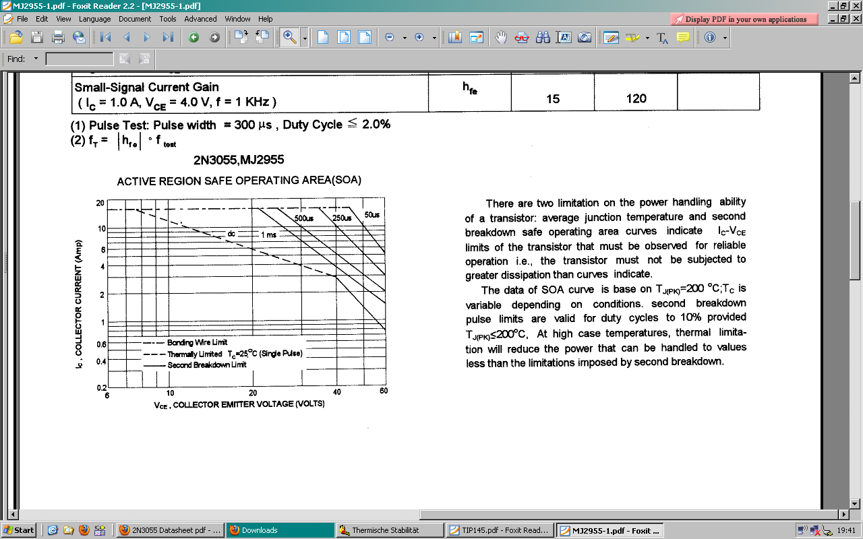Click the Open file folder icon

tap(17, 37)
